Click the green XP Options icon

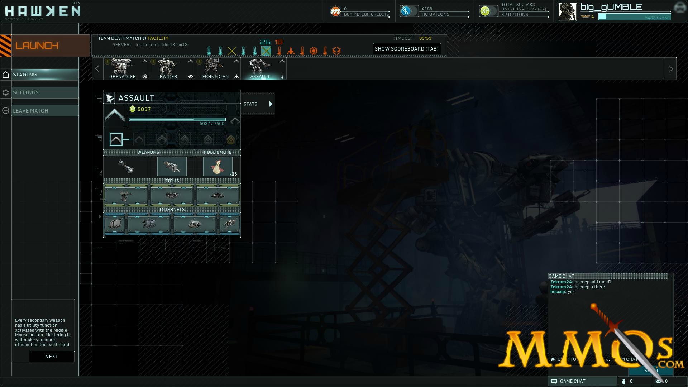(x=485, y=11)
